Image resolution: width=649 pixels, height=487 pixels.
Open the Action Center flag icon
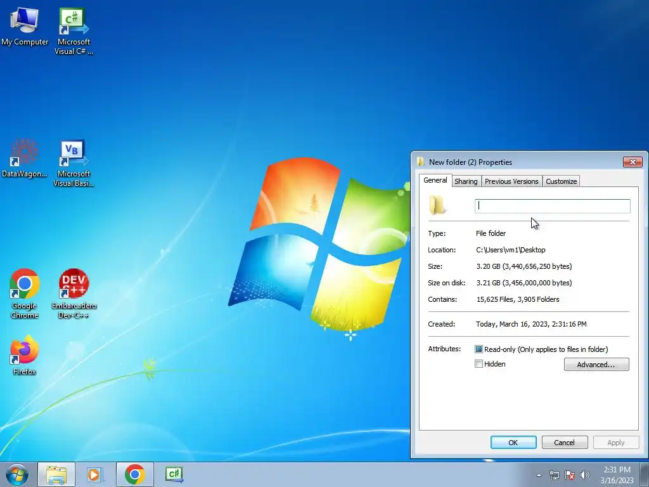tap(570, 475)
